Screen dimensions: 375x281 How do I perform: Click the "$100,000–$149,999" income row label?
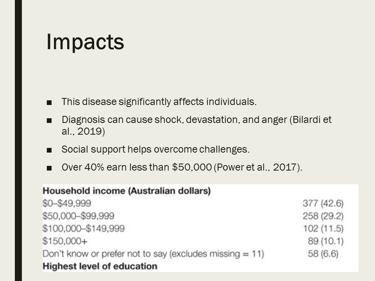coord(83,229)
